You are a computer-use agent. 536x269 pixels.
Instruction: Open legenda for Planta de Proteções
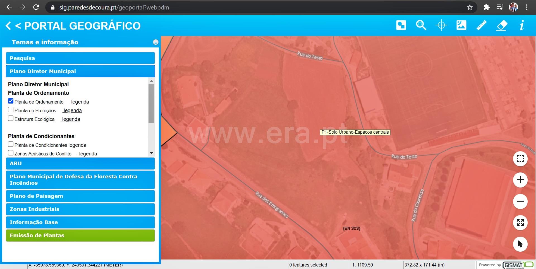(72, 111)
